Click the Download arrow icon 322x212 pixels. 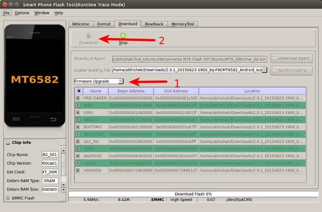click(x=88, y=35)
